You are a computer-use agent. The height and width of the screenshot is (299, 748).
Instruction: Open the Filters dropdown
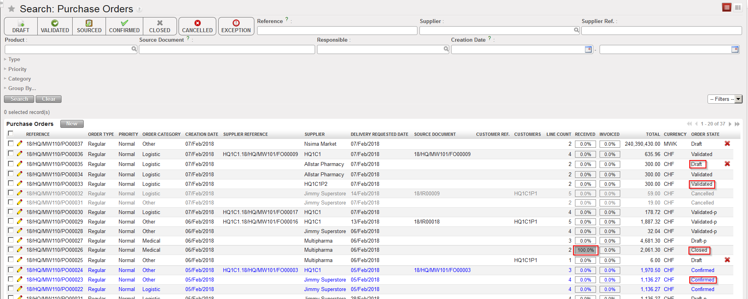pyautogui.click(x=725, y=99)
